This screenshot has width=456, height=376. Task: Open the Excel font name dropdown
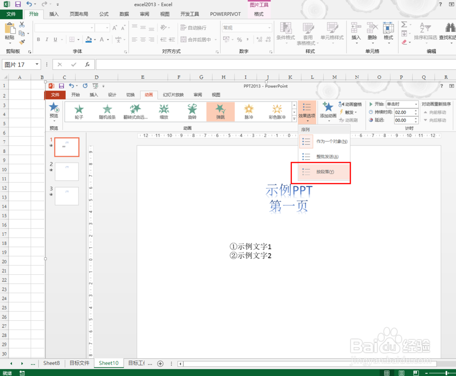click(x=92, y=28)
